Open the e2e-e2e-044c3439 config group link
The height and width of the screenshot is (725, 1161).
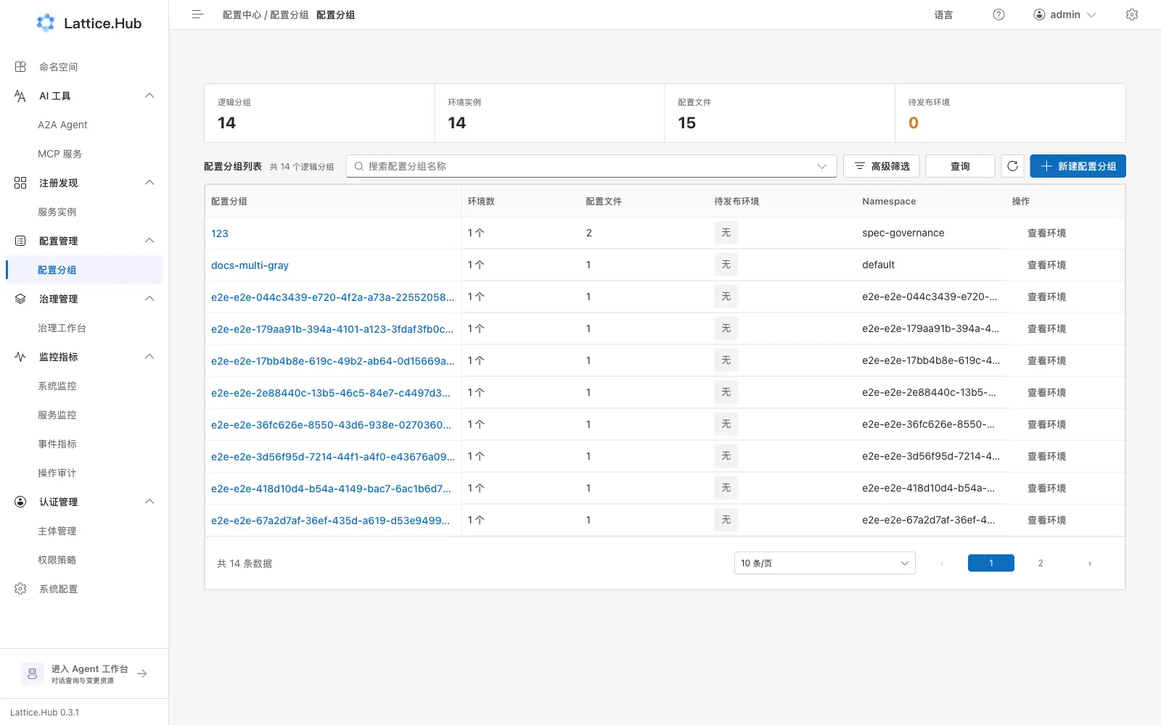[332, 297]
